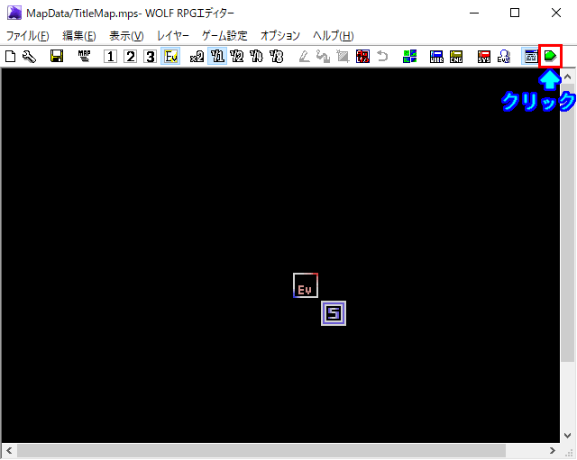Select the pencil draw tool
Screen dimensions: 577x460
(305, 57)
